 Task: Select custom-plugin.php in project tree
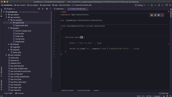[x=22, y=31]
